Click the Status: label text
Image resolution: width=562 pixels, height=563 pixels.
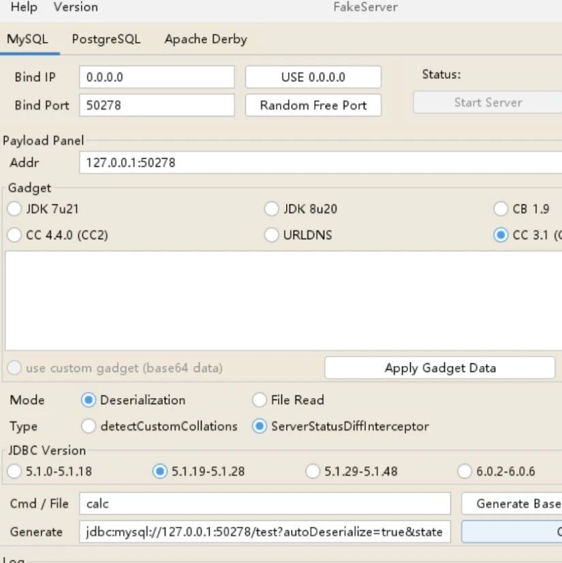441,74
